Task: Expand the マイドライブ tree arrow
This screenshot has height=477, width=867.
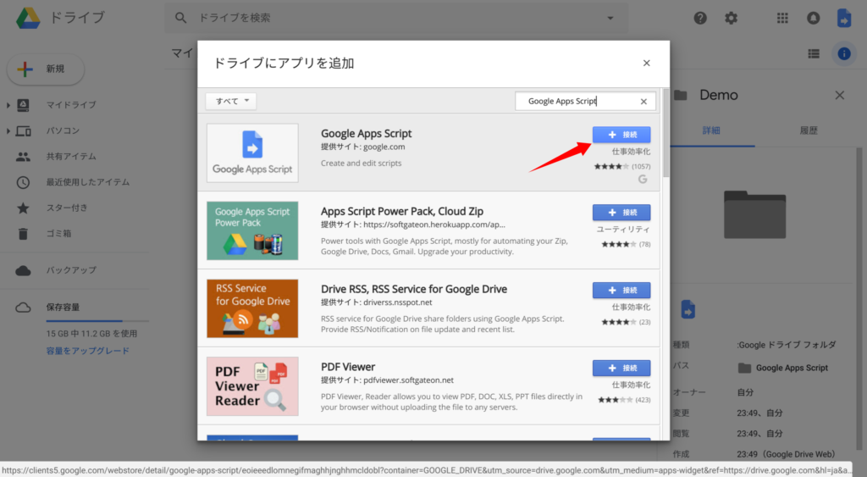Action: click(8, 105)
